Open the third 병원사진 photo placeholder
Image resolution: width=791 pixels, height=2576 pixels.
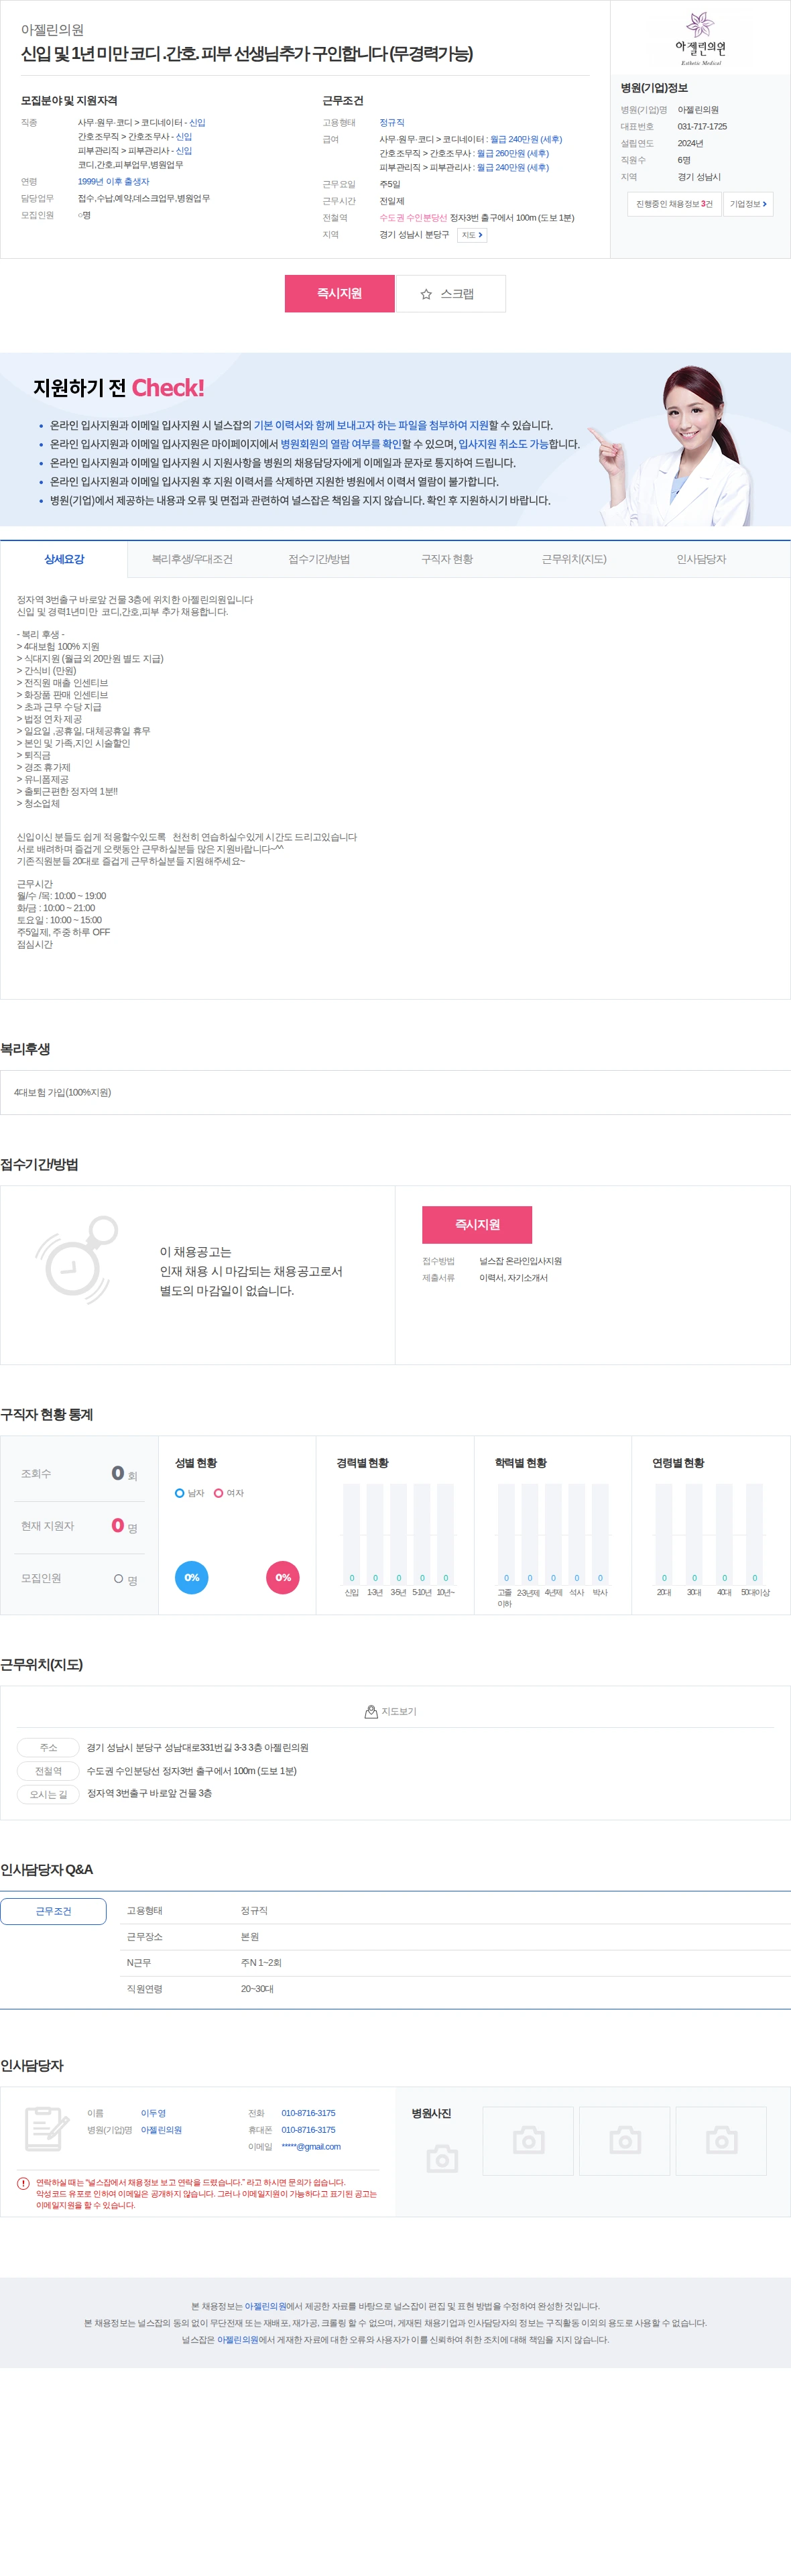pos(721,2140)
